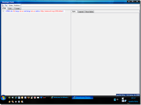Image resolution: width=141 pixels, height=105 pixels.
Task: Open the Windows Start orb
Action: pyautogui.click(x=3, y=98)
